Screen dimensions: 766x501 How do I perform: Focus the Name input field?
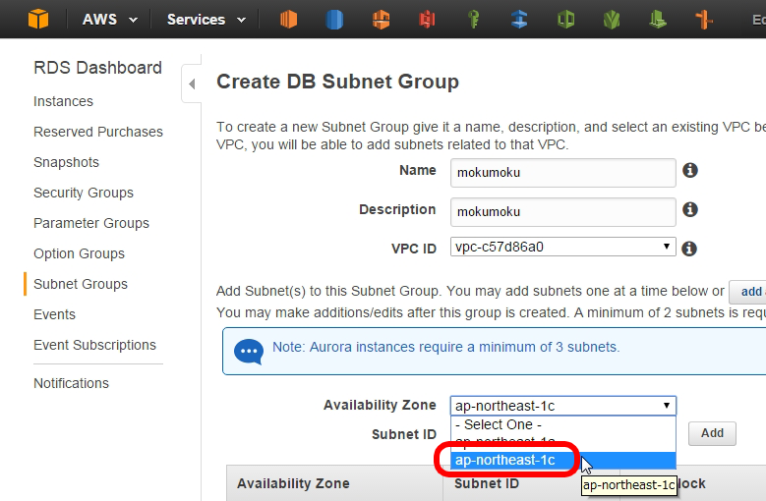(x=562, y=172)
